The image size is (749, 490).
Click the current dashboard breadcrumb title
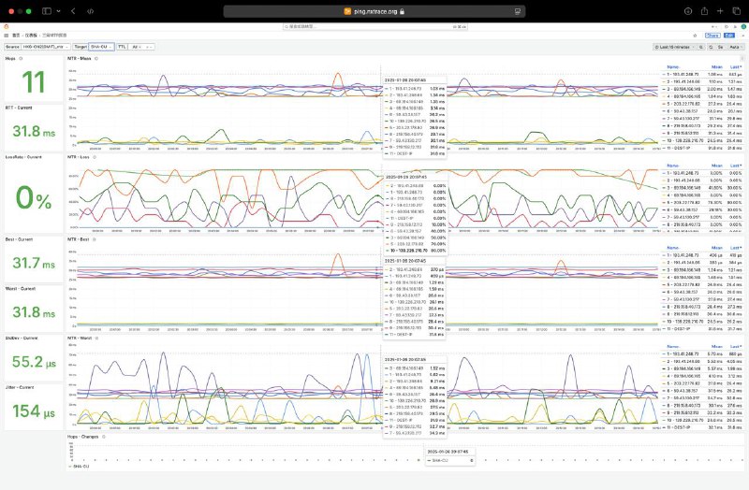tap(54, 36)
